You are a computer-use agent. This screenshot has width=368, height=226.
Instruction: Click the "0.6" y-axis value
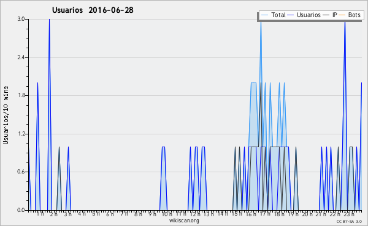click(21, 172)
